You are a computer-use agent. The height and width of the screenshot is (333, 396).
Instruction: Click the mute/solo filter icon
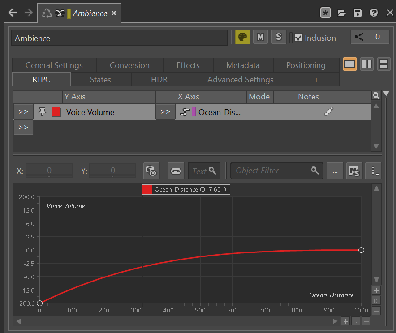pyautogui.click(x=354, y=171)
